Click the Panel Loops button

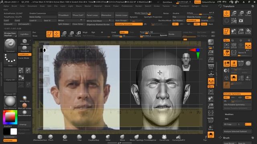[92, 15]
